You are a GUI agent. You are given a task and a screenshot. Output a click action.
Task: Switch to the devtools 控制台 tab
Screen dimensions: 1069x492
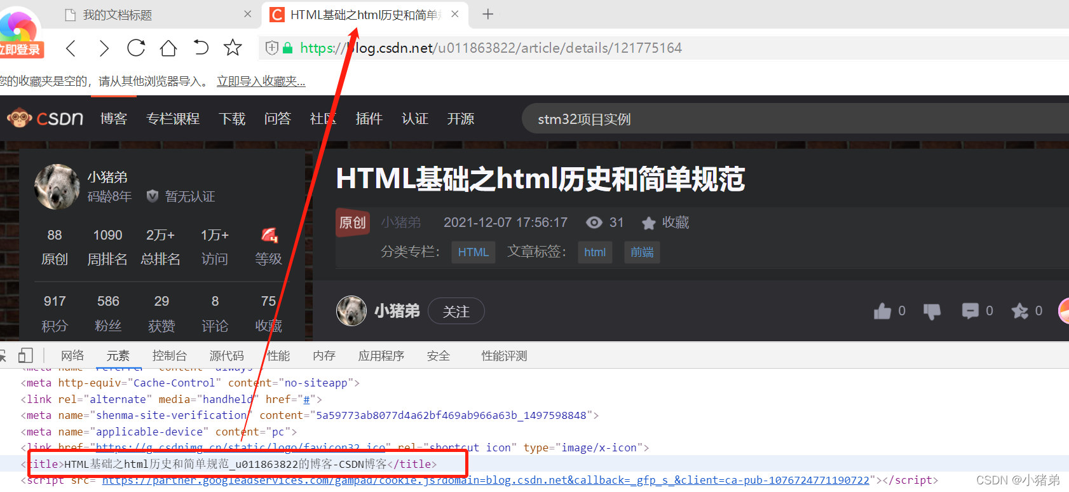(170, 356)
